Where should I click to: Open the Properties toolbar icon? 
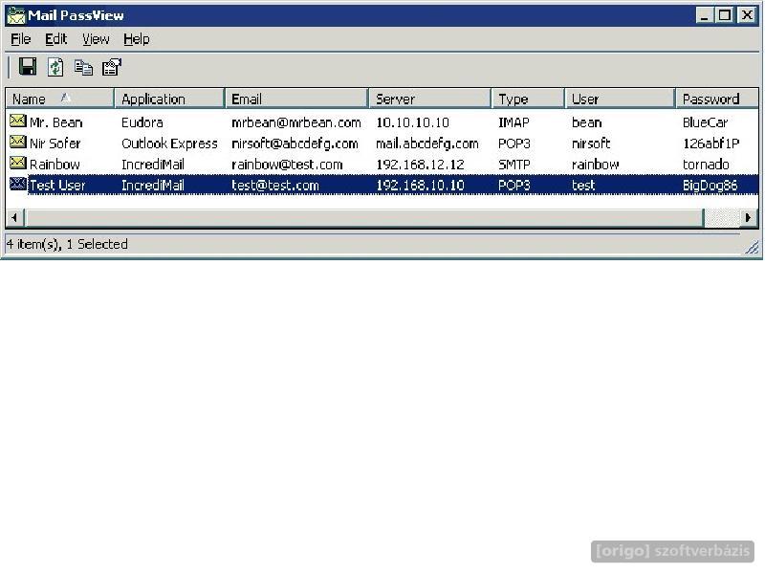tap(112, 67)
